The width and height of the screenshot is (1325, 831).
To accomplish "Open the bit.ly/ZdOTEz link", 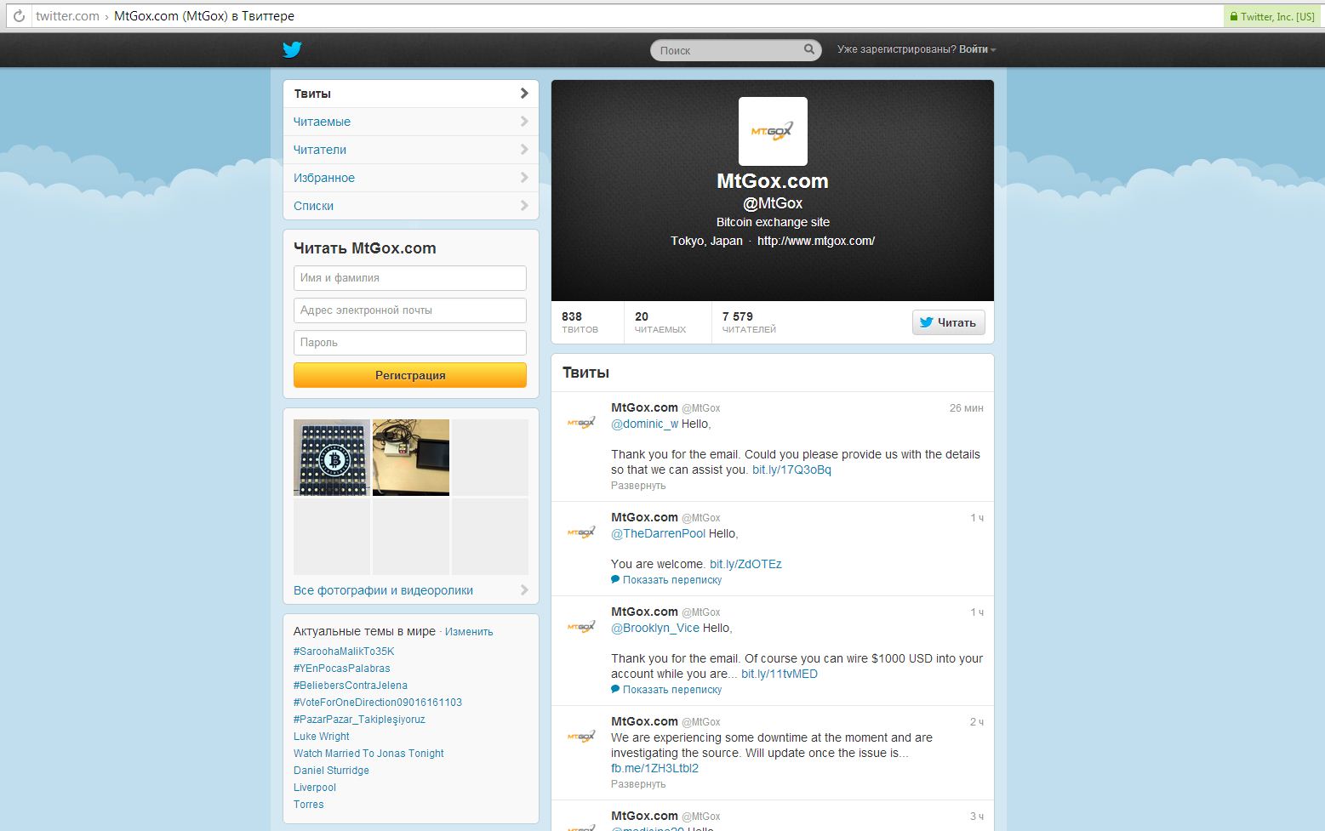I will pos(745,564).
